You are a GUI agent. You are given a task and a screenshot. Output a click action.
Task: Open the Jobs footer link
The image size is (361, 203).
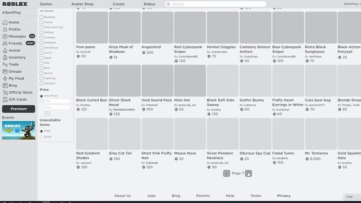pos(151,196)
